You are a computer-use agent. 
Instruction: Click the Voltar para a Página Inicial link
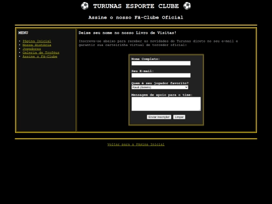136,145
